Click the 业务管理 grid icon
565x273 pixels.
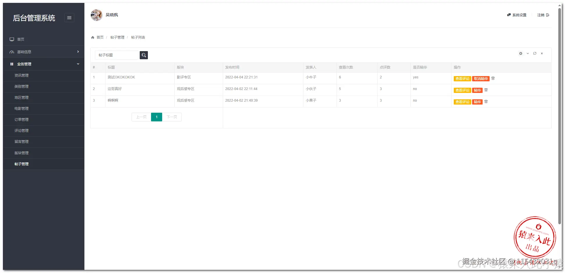(x=12, y=64)
